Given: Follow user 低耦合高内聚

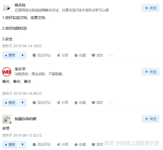Looking at the screenshot, I should 150,119.
